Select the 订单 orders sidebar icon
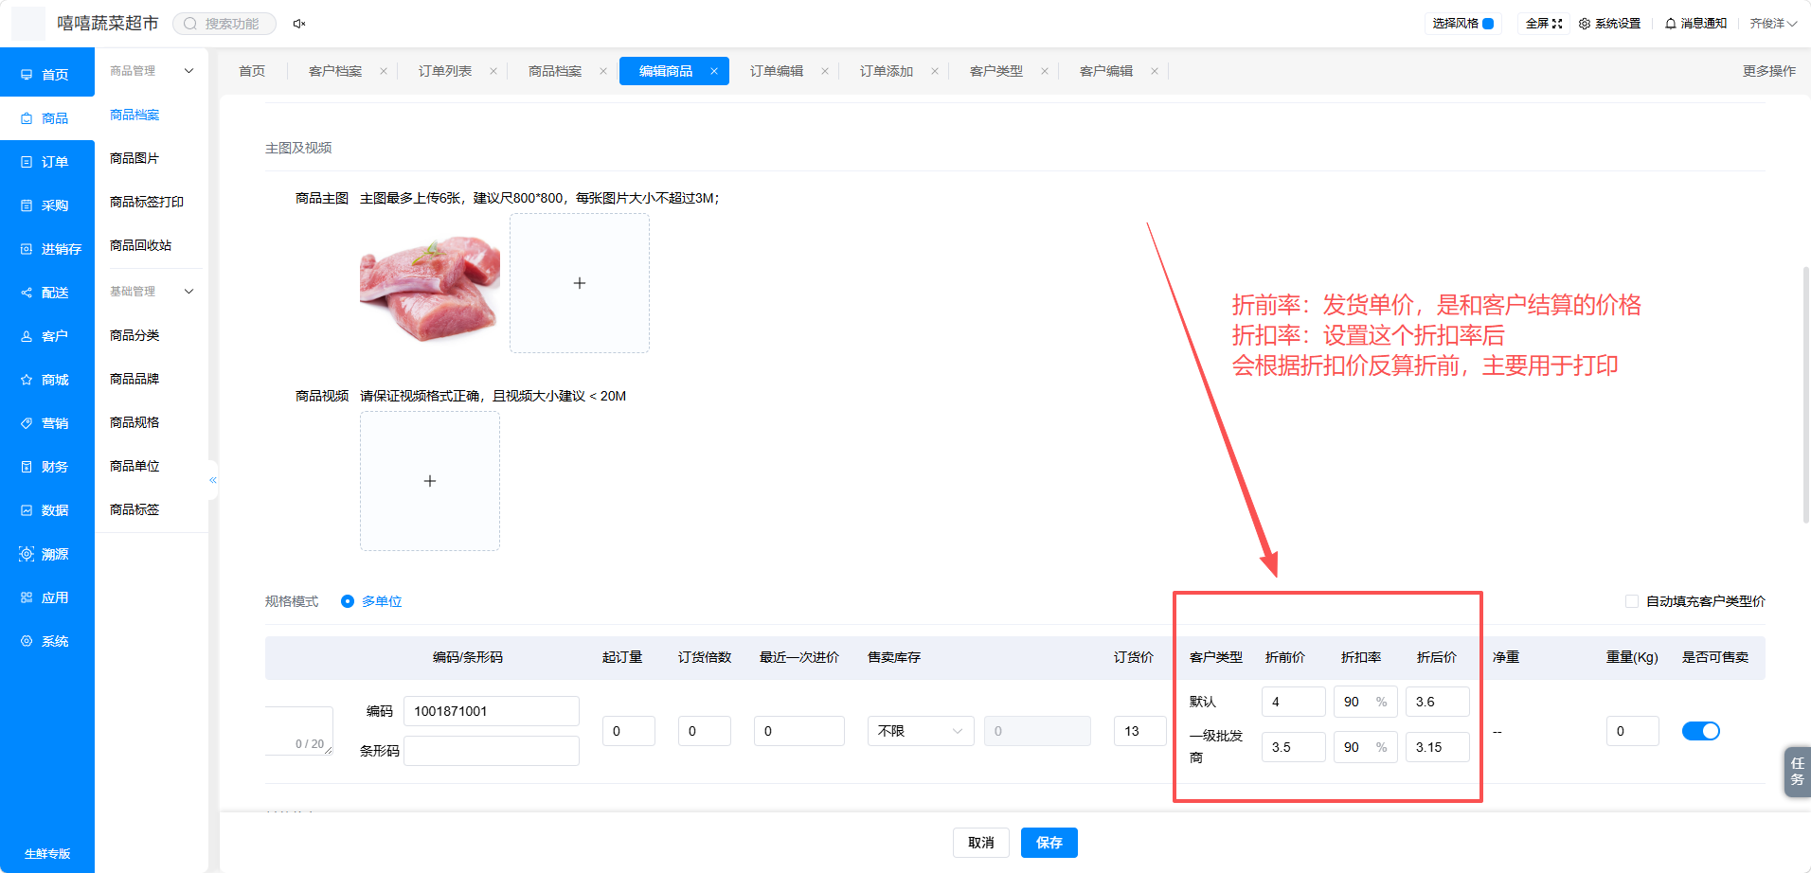 pyautogui.click(x=27, y=162)
